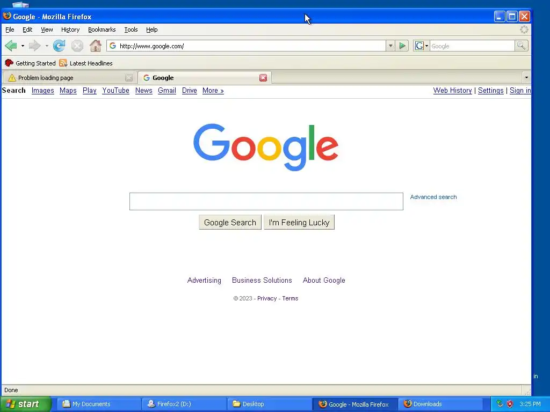Open the Privacy link

(x=267, y=298)
